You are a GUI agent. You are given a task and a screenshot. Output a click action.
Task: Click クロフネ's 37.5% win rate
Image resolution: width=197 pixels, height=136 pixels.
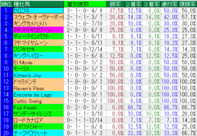pyautogui.click(x=115, y=11)
